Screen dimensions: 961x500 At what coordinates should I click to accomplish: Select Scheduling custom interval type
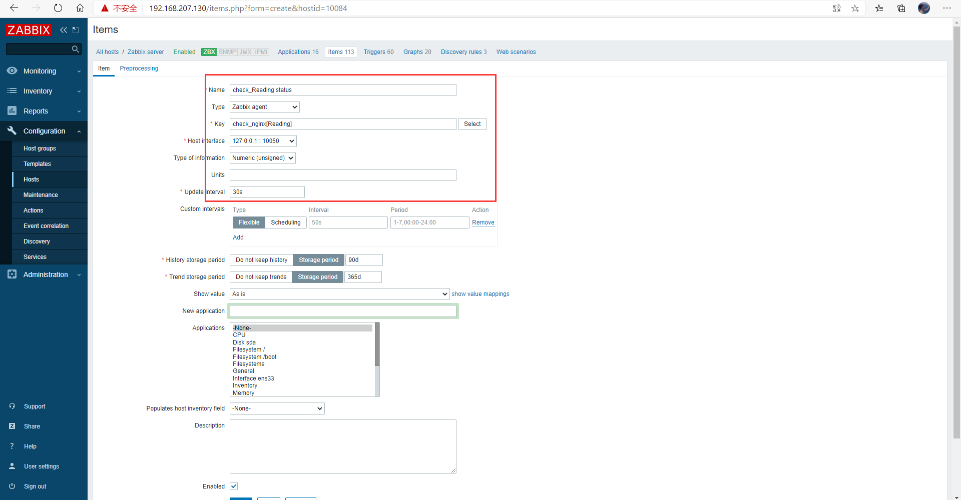(286, 222)
